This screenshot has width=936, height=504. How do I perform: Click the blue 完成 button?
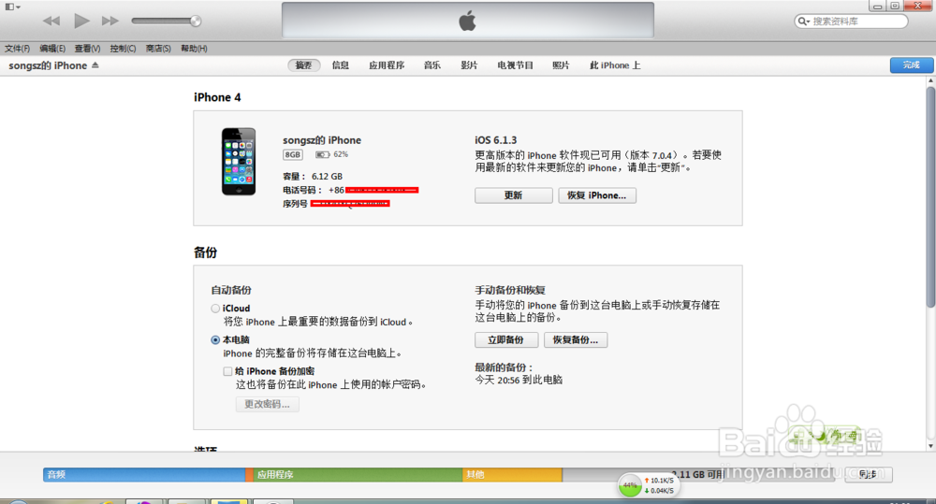coord(911,65)
